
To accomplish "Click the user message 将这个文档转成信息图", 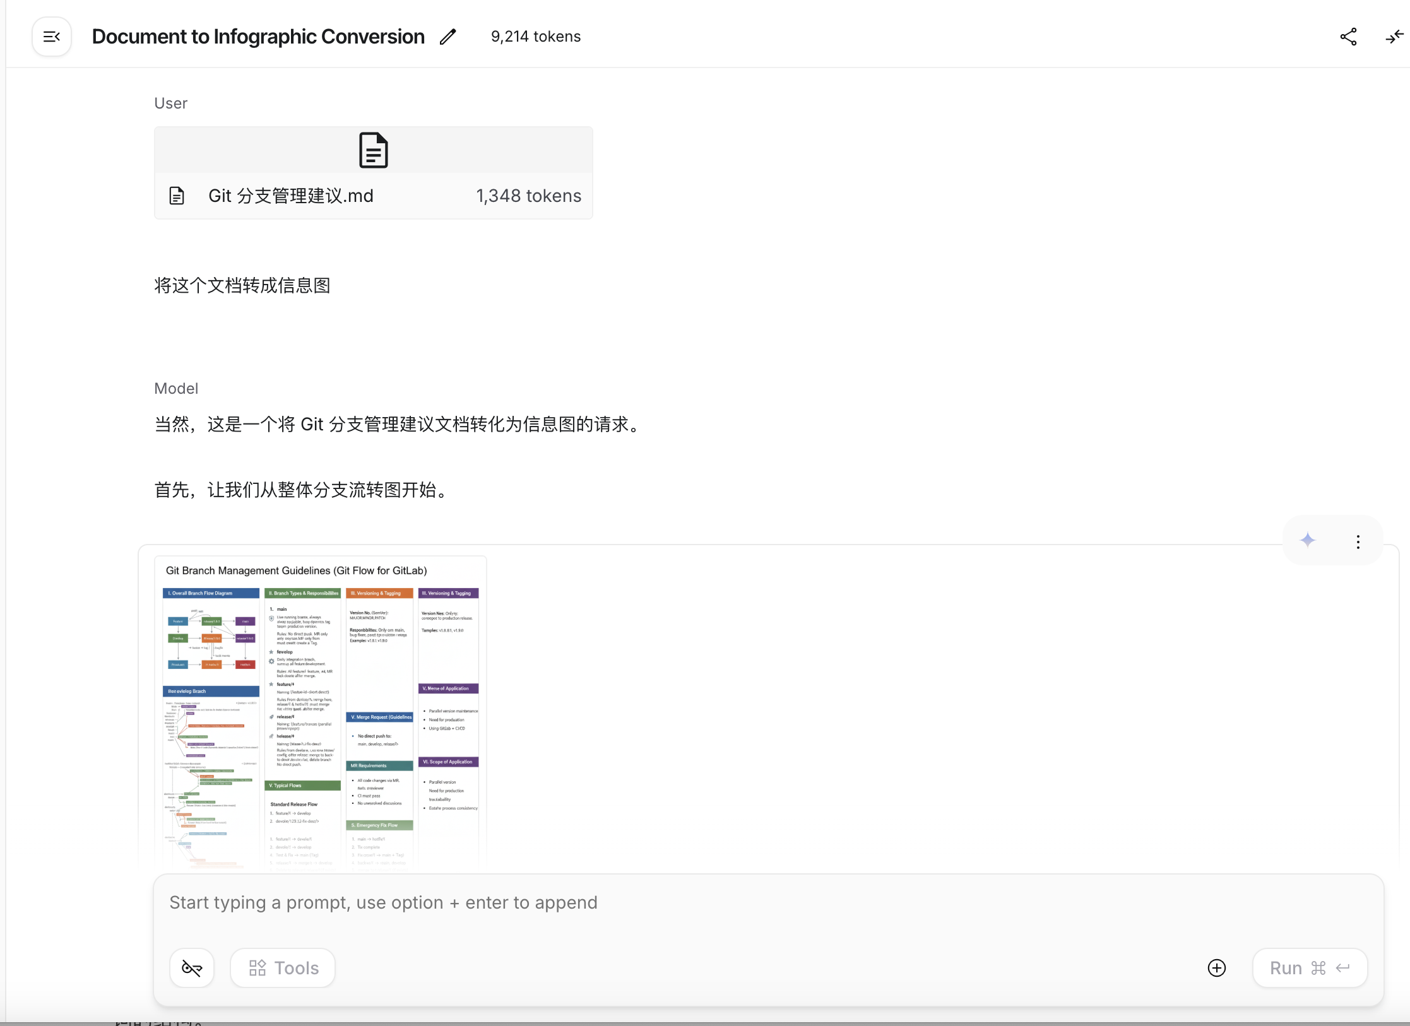I will 242,285.
